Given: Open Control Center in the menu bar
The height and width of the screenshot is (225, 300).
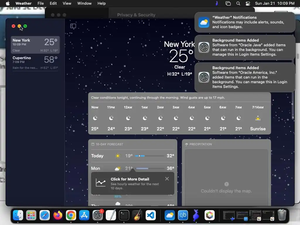Looking at the screenshot, I should [248, 3].
